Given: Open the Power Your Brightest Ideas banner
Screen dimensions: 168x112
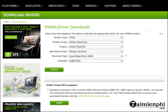Looking at the screenshot, I should 22,80.
